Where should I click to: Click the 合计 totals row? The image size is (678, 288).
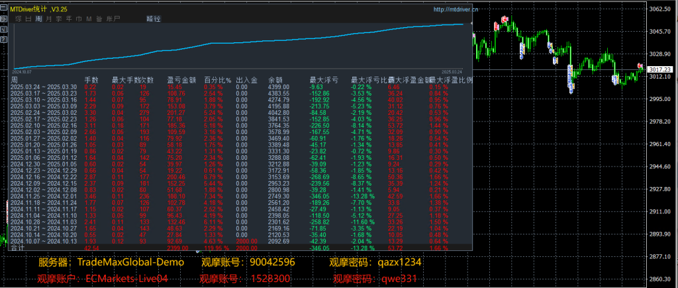(18, 248)
